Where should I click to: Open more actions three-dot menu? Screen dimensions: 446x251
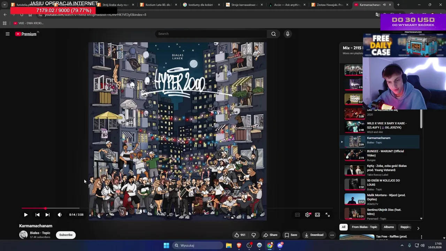point(332,235)
